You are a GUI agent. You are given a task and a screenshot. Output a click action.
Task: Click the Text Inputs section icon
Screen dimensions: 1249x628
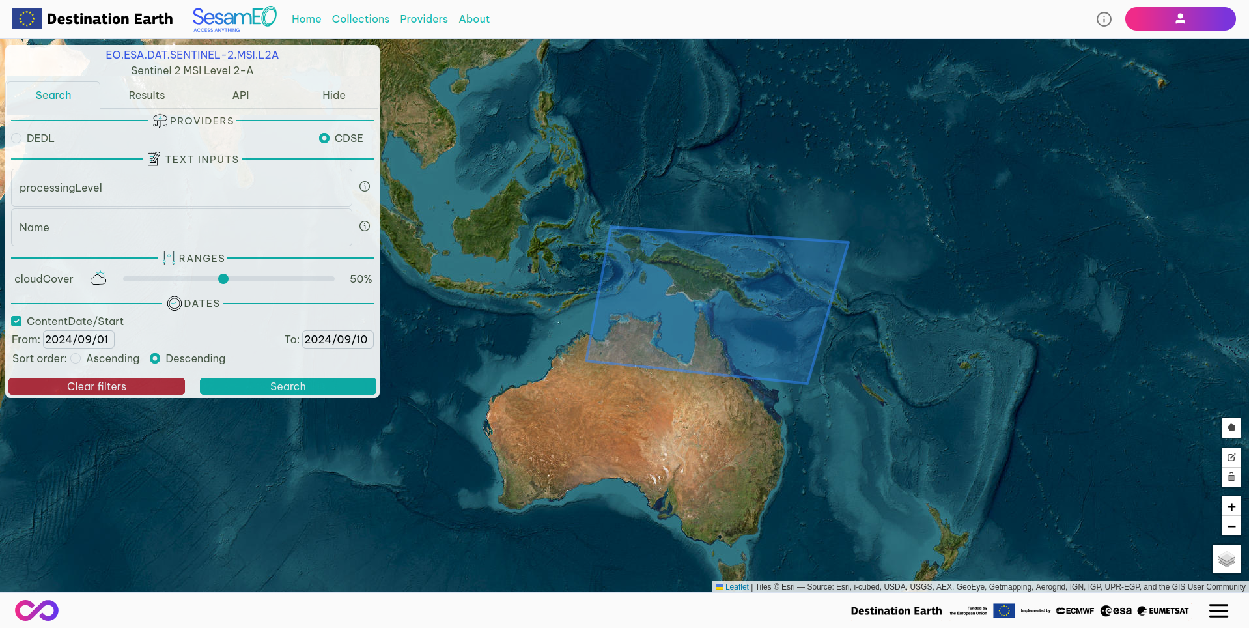click(x=154, y=159)
